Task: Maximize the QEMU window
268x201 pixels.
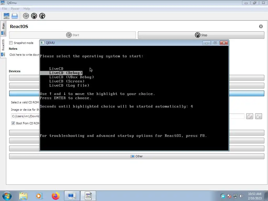Action: click(215, 43)
